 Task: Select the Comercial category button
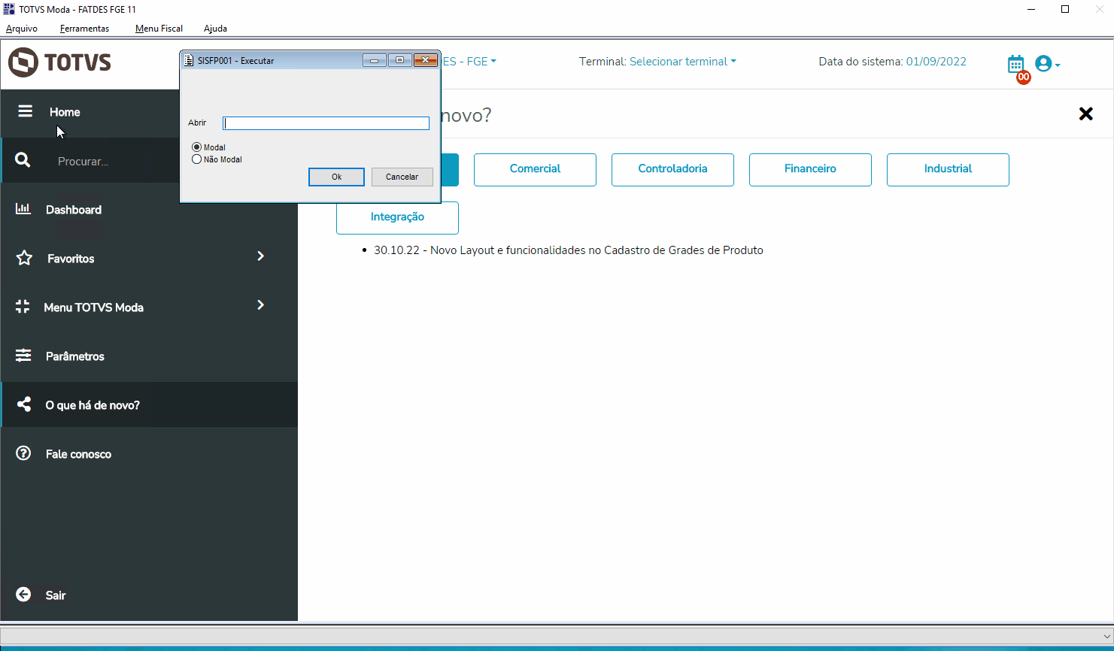(x=535, y=170)
